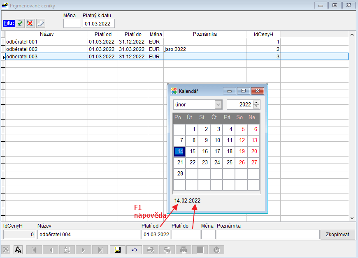
Task: Click the bottom Poznámka input field
Action: (268, 235)
